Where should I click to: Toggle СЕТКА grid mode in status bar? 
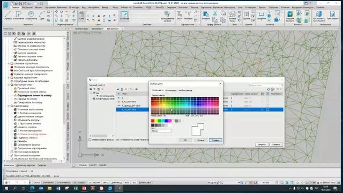(37, 182)
